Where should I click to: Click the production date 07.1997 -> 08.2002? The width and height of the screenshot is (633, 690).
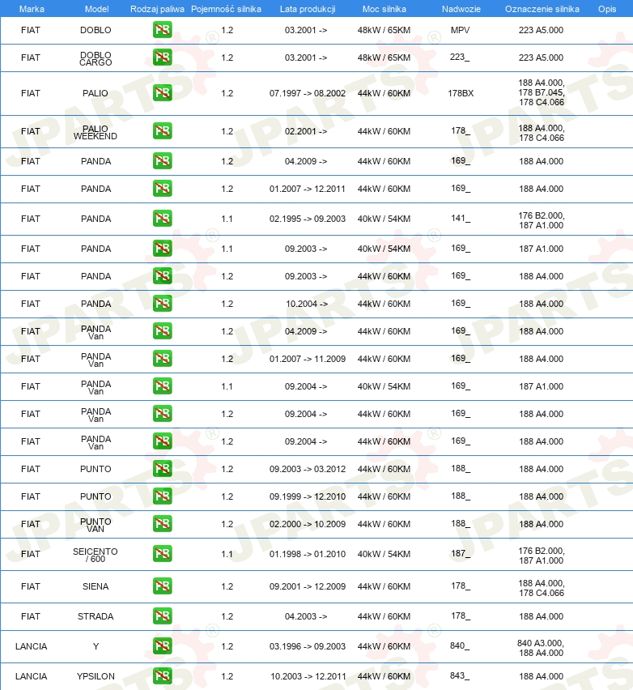click(x=308, y=93)
